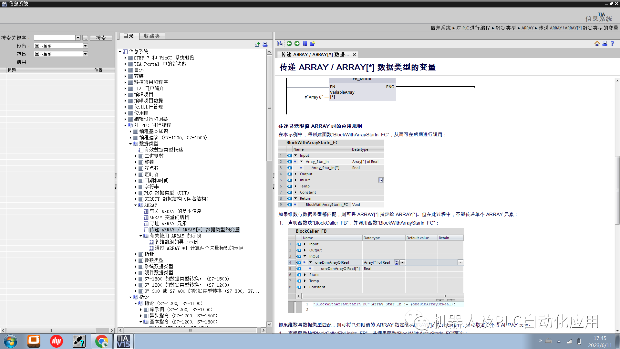Open the orange app in taskbar
This screenshot has height=349, width=620.
coord(34,341)
